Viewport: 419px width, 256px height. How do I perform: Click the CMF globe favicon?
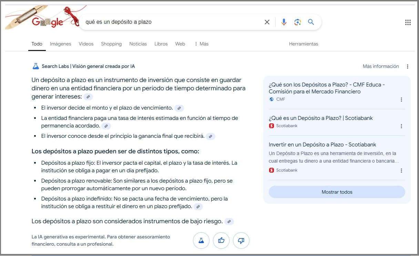click(x=272, y=99)
